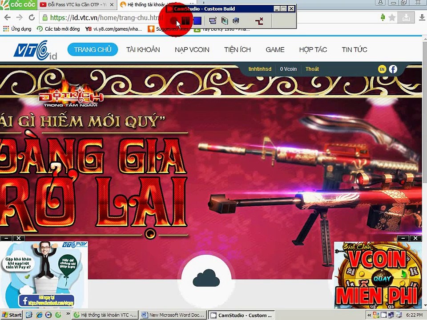Click show desktop quick launch icon
Image resolution: width=427 pixels, height=320 pixels.
pos(29,315)
